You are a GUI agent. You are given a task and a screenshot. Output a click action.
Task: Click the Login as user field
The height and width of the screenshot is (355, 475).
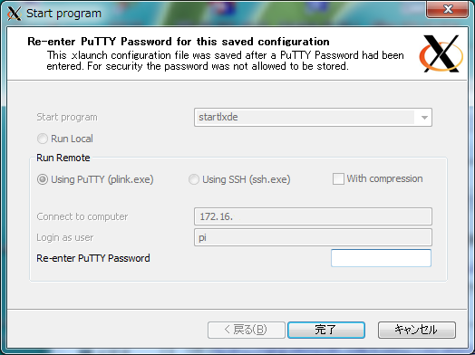tap(313, 237)
